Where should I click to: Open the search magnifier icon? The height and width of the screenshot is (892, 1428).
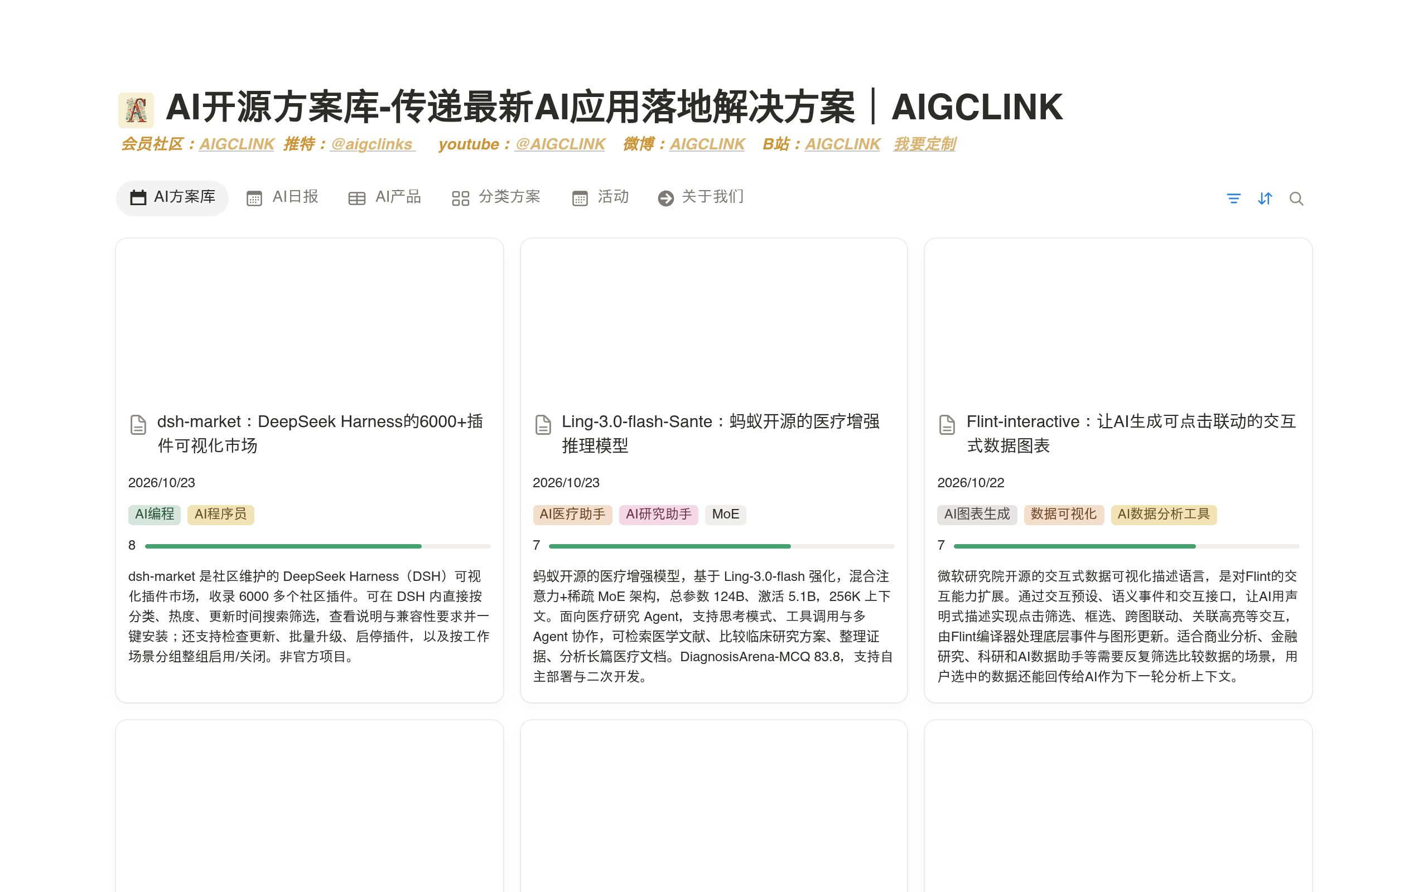pyautogui.click(x=1296, y=198)
